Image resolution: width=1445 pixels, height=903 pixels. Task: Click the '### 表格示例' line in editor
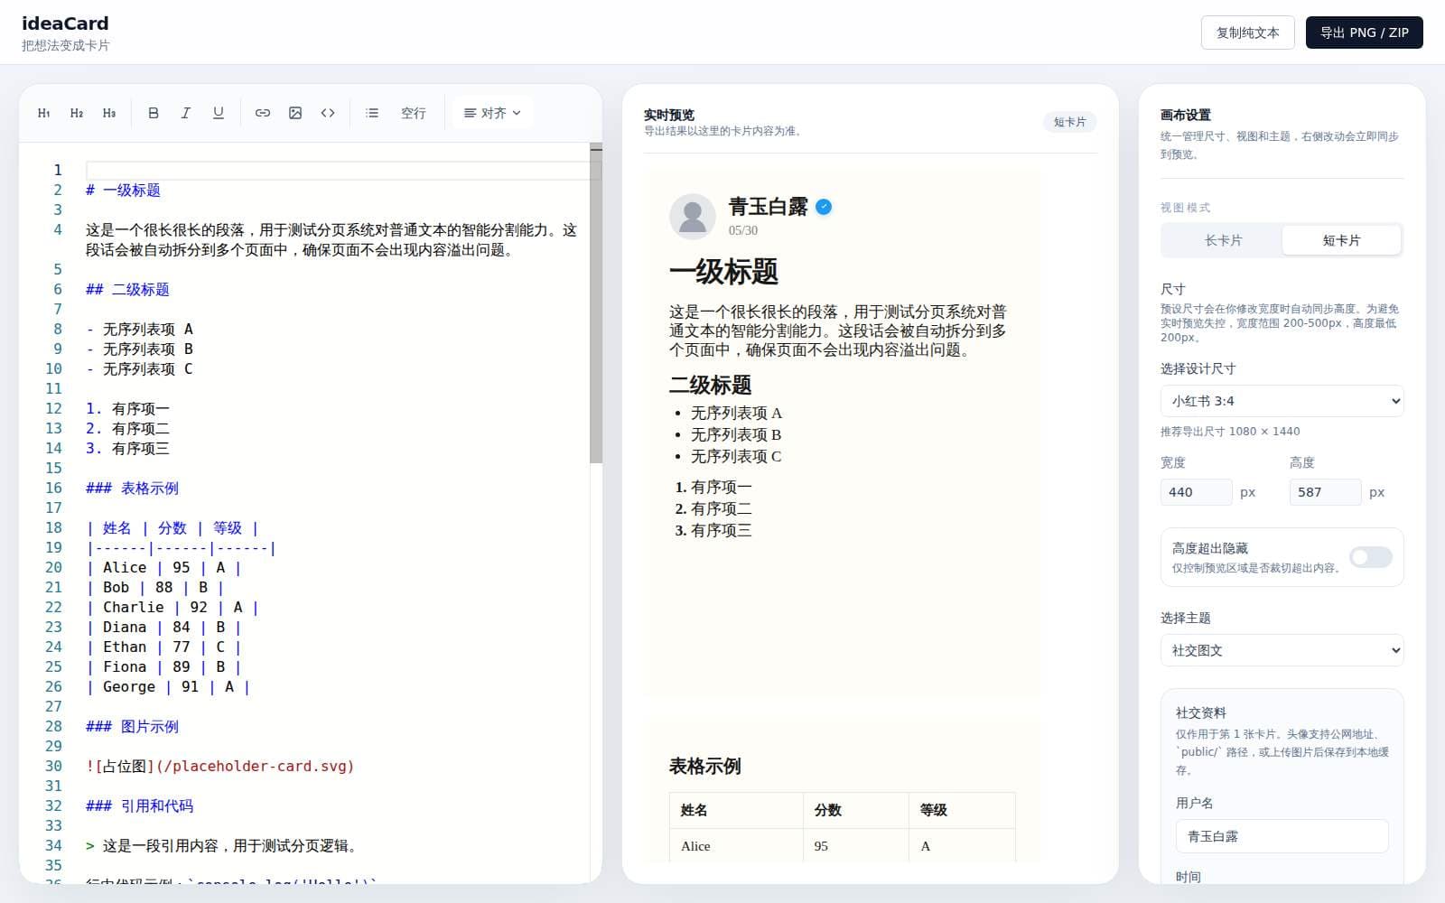pyautogui.click(x=132, y=488)
